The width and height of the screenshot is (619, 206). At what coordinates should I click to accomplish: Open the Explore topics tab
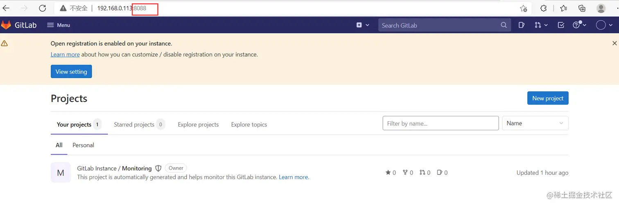pyautogui.click(x=249, y=125)
